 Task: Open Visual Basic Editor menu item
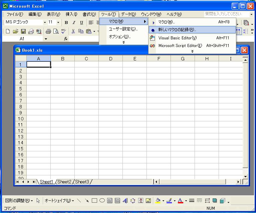point(192,38)
